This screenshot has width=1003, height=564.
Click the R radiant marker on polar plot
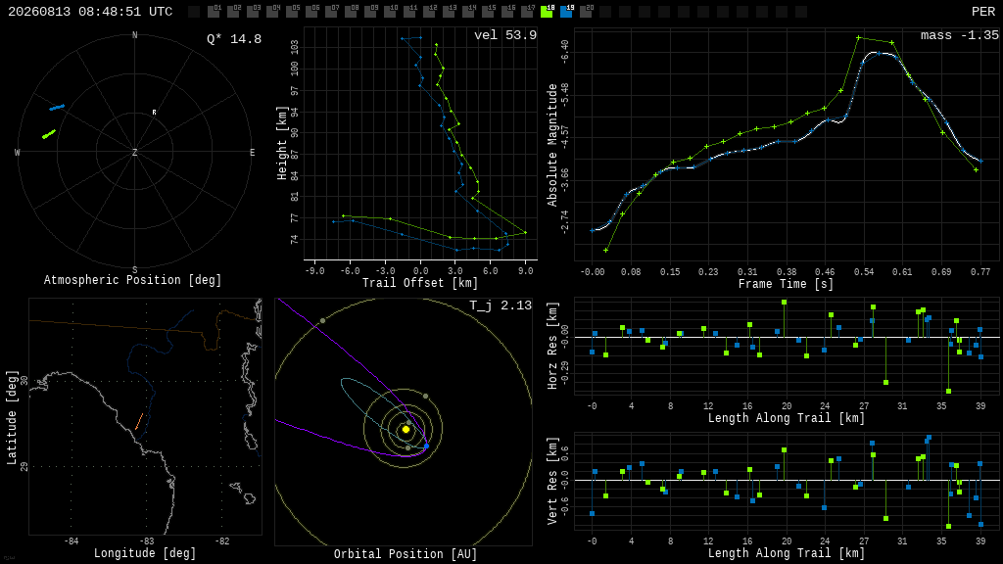[x=154, y=113]
